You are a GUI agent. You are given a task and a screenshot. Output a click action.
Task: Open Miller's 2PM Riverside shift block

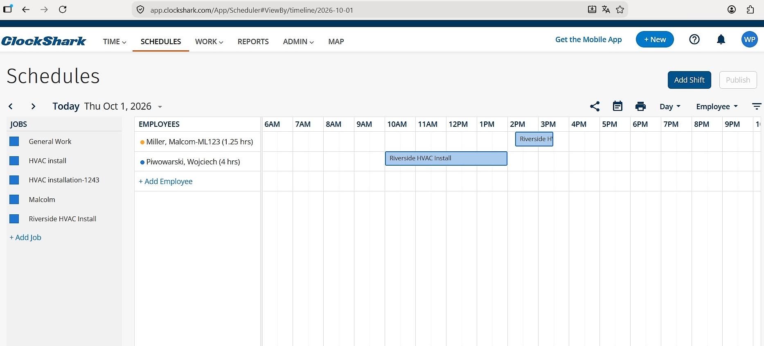coord(534,139)
